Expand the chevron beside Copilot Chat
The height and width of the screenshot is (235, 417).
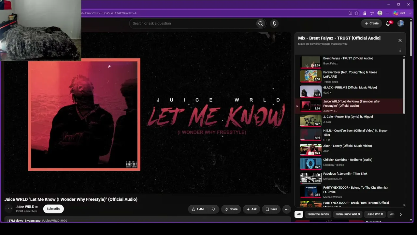(x=410, y=13)
